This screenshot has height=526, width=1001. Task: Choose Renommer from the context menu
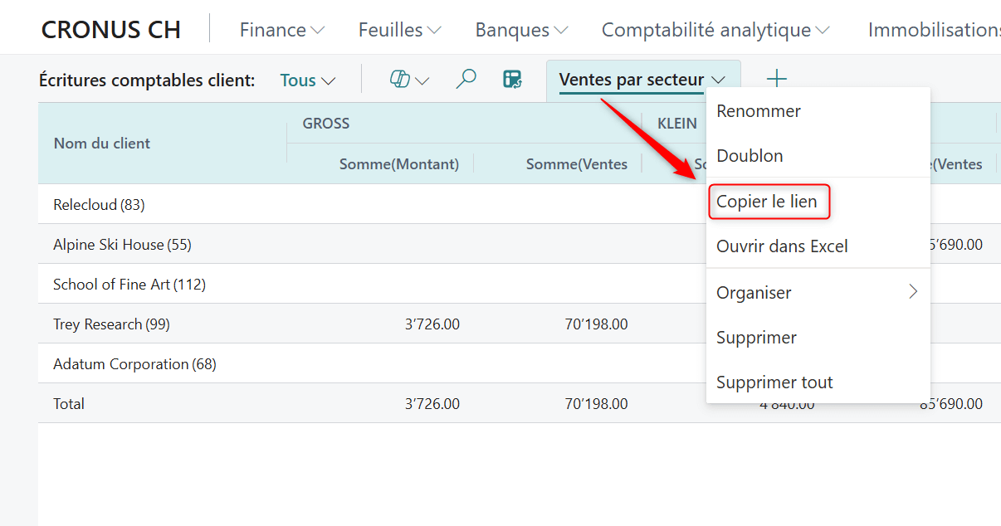759,111
